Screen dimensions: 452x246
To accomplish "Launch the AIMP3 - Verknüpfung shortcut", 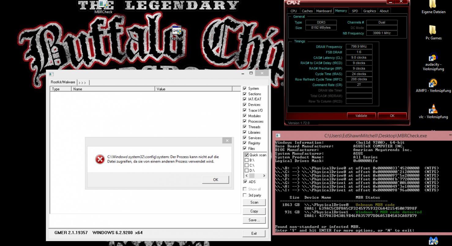I will point(433,86).
